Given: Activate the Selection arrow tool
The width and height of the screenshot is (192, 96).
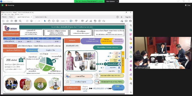Looking at the screenshot, I should [x=45, y=21].
